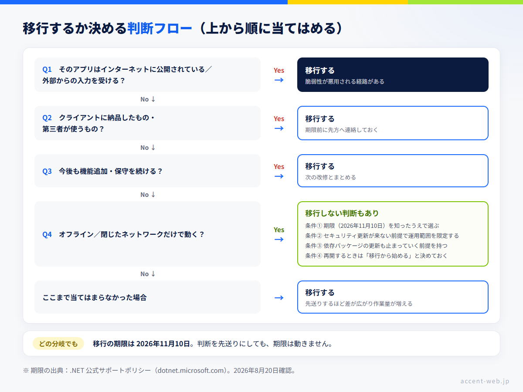This screenshot has height=392, width=523.
Task: Click the '条件③ 依存パッケージの更新' line
Action: [x=376, y=246]
